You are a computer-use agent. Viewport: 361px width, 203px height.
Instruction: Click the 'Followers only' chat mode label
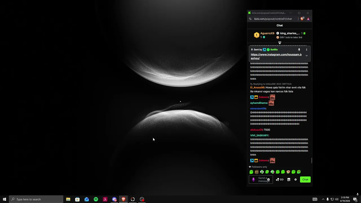[259, 167]
